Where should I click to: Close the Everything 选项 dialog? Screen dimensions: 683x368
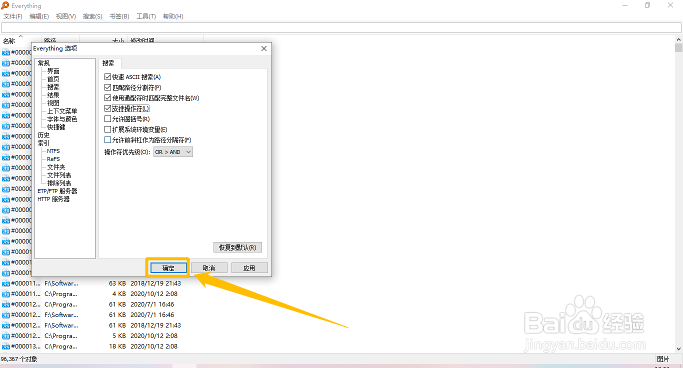click(264, 48)
